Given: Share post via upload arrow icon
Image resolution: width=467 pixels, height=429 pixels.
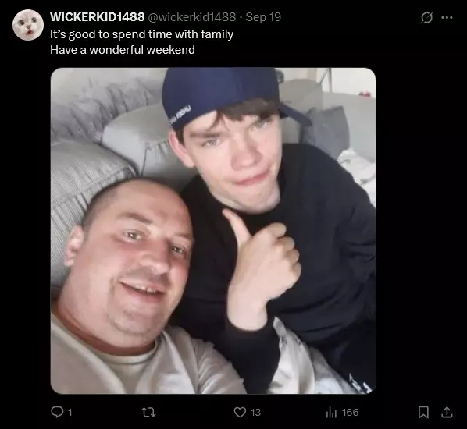Looking at the screenshot, I should [x=447, y=412].
